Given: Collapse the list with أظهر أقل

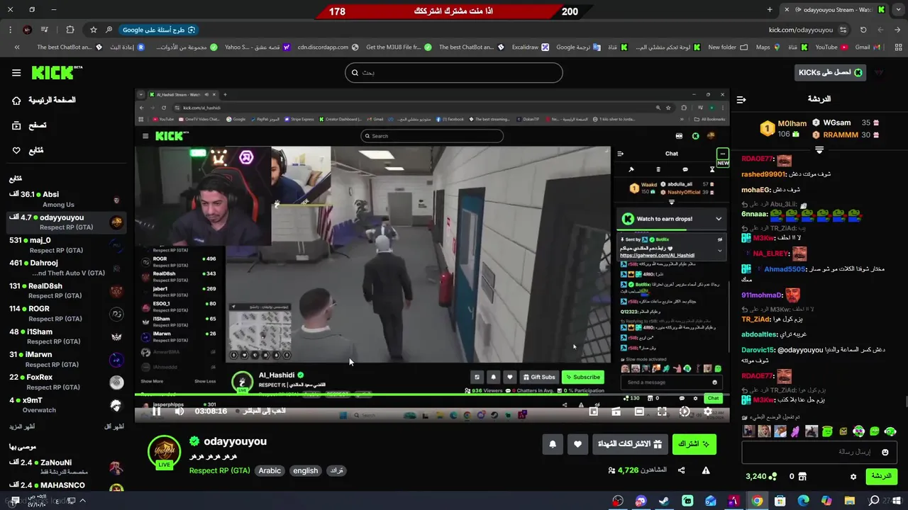Looking at the screenshot, I should coord(113,426).
